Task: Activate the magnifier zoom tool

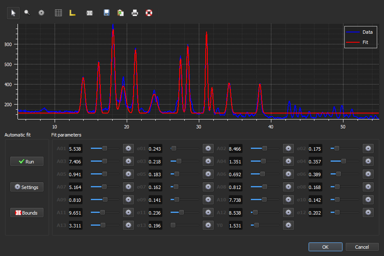Action: coord(27,13)
